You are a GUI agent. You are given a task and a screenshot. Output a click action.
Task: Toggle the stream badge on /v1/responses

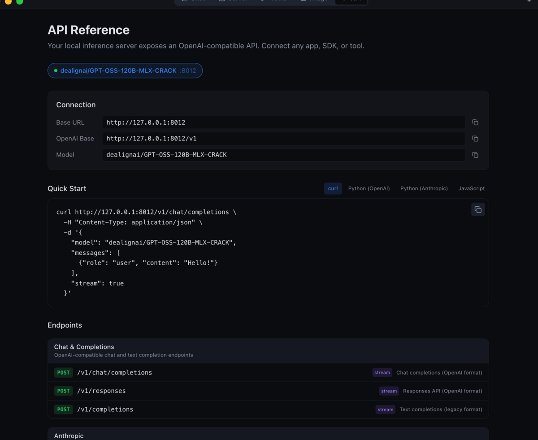[x=389, y=391]
